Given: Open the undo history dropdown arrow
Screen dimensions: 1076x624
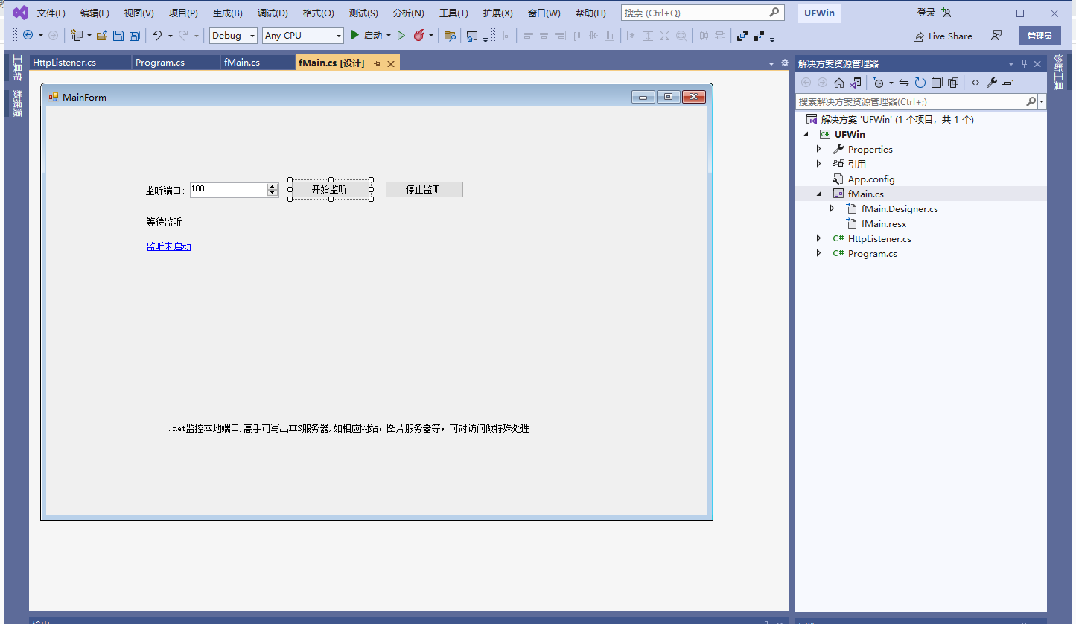Looking at the screenshot, I should click(170, 36).
